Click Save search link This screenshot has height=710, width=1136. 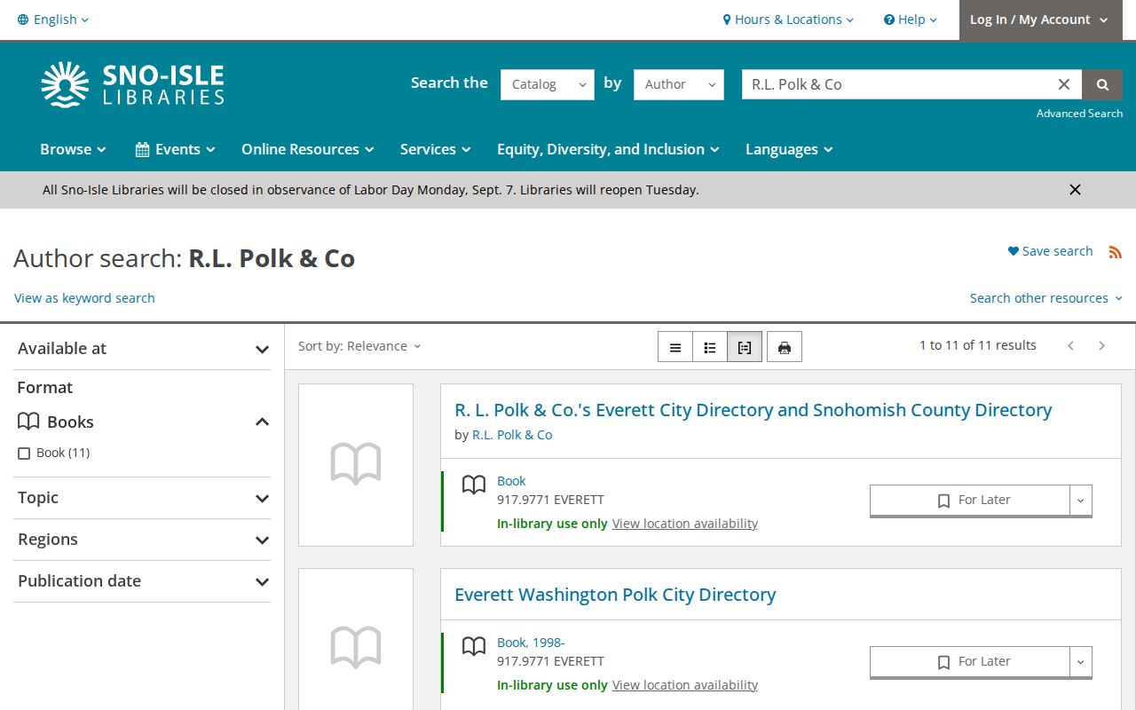tap(1050, 252)
